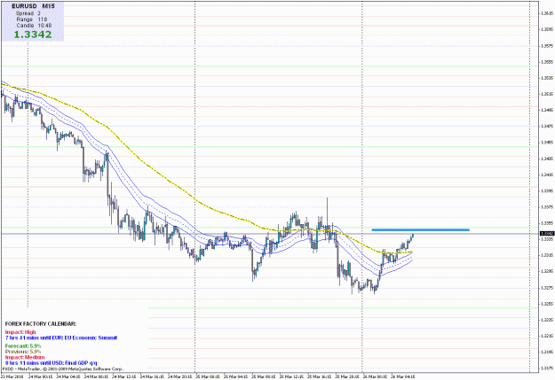Image resolution: width=555 pixels, height=380 pixels.
Task: Click the EURUSD M15 chart label
Action: tap(33, 6)
